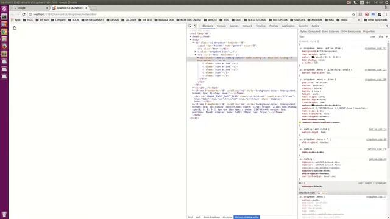This screenshot has width=390, height=219.
Task: Open the Network tab
Action: pyautogui.click(x=247, y=26)
